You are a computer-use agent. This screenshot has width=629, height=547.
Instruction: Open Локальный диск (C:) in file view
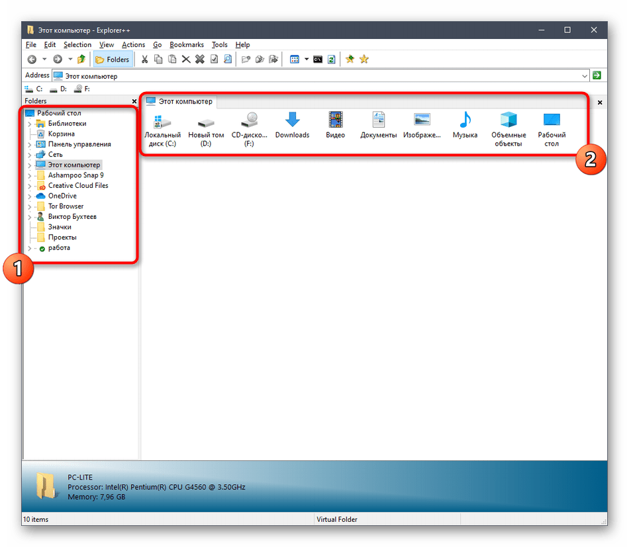162,129
